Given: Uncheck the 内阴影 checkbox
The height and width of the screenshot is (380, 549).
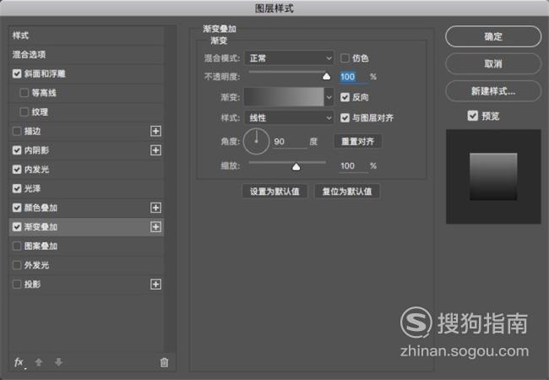Looking at the screenshot, I should pos(17,150).
